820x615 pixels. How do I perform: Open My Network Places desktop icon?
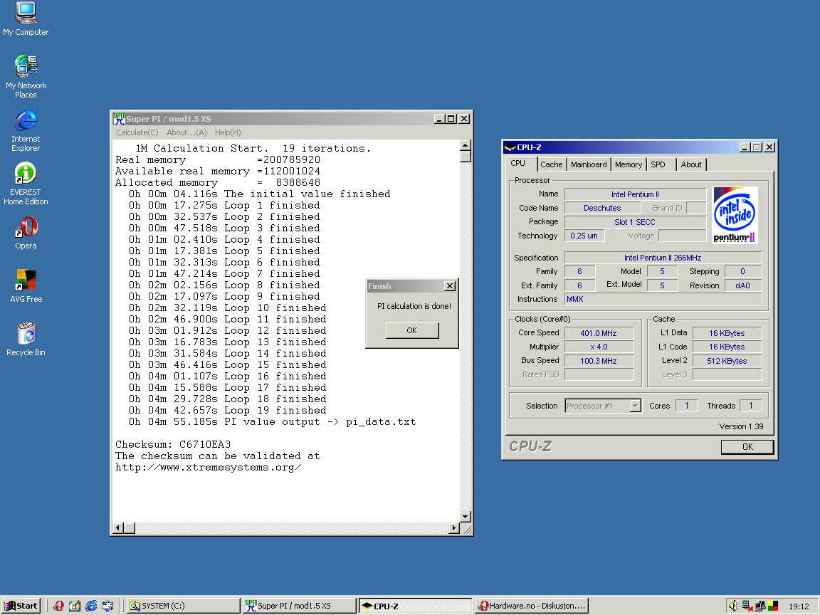click(26, 76)
